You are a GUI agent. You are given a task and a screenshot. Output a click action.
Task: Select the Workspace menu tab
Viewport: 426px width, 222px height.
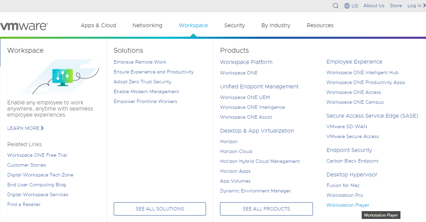193,25
